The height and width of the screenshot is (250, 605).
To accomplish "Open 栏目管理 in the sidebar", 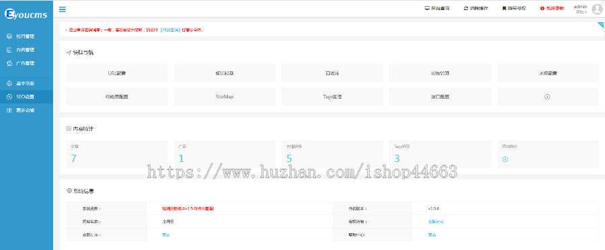I will pyautogui.click(x=27, y=36).
